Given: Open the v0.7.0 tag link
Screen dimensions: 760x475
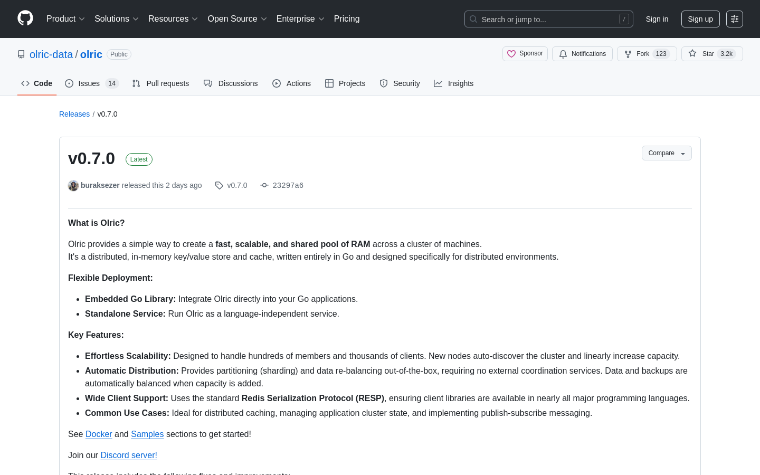Looking at the screenshot, I should (x=237, y=185).
